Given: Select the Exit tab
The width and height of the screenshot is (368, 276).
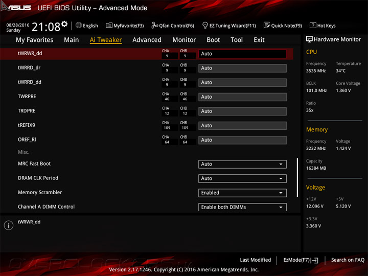Looking at the screenshot, I should click(x=259, y=40).
